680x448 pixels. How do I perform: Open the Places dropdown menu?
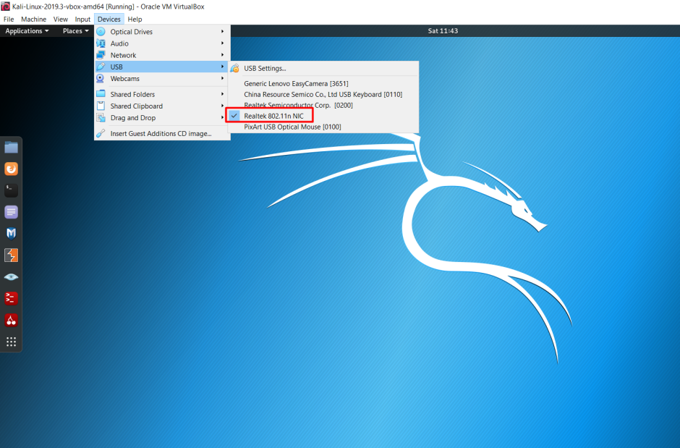point(75,31)
